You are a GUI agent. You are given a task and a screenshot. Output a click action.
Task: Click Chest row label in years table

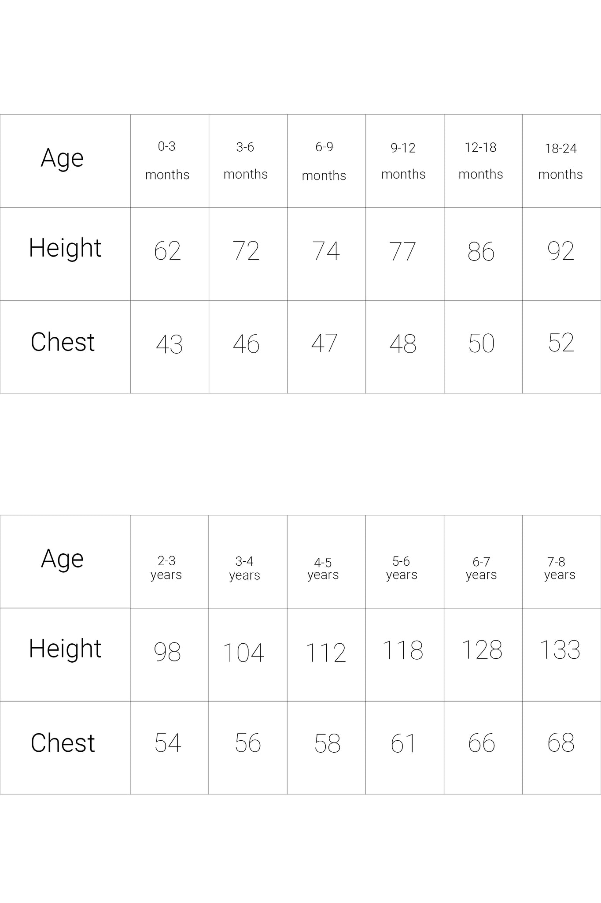pyautogui.click(x=63, y=743)
